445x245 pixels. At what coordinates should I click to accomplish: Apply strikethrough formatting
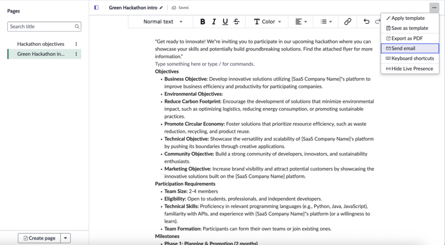click(x=237, y=21)
